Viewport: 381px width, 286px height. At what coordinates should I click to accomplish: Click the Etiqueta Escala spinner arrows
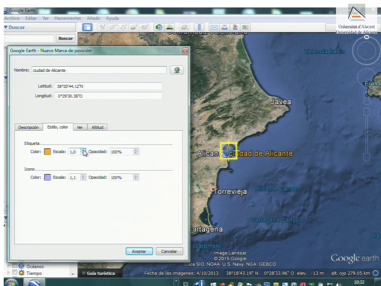(x=83, y=152)
